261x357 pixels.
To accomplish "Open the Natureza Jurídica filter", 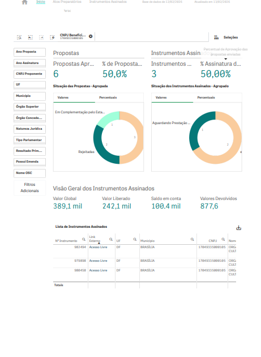I will pos(29,129).
